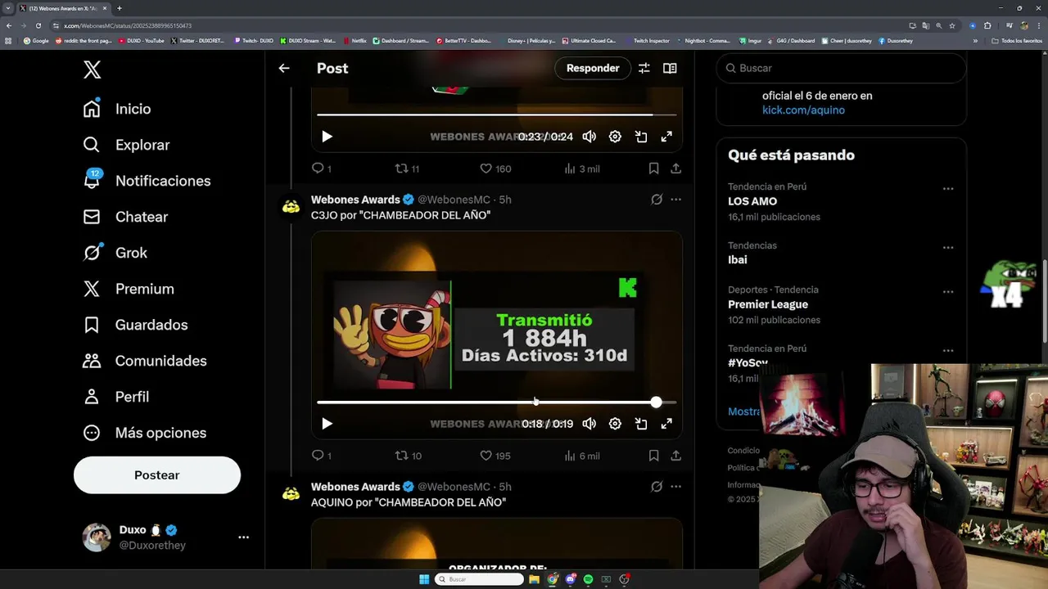Share the C3JO post
1048x589 pixels.
tap(675, 456)
